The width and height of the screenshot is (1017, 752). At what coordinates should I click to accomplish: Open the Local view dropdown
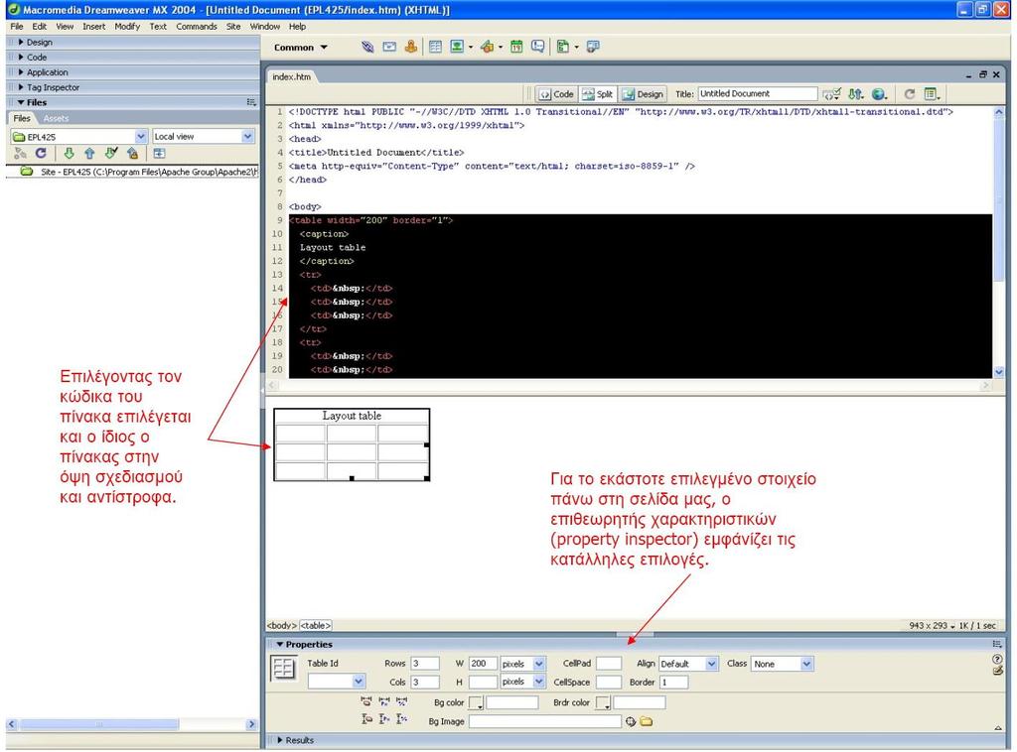247,137
